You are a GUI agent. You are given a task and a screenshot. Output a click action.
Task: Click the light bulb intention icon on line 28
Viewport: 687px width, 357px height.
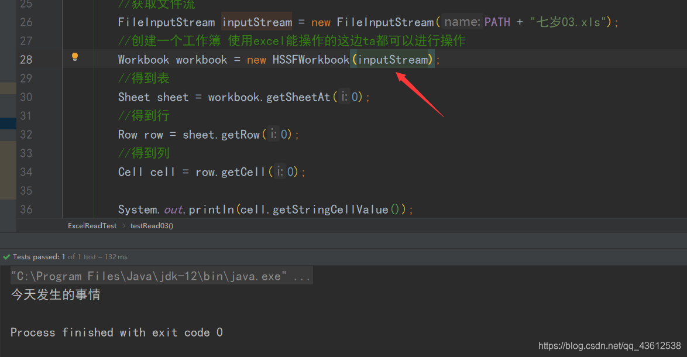[74, 58]
